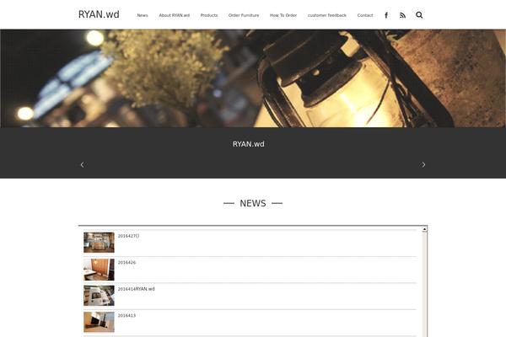Click thumbnail beside 2016414RYAN.wd news
Viewport: 506px width, 337px height.
pos(99,296)
